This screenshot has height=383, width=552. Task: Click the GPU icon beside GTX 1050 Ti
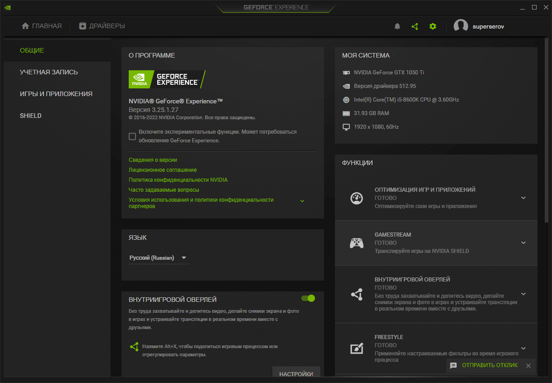(346, 73)
